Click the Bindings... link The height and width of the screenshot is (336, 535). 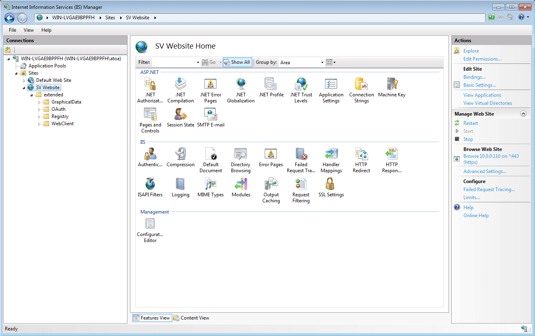(474, 77)
